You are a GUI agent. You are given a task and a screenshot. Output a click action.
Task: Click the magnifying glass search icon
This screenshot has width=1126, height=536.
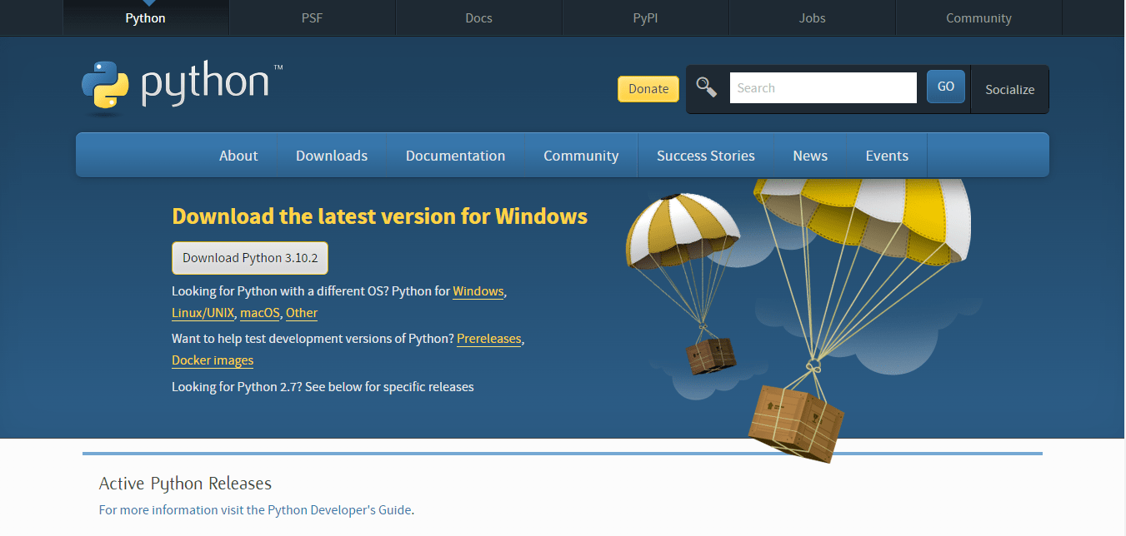pyautogui.click(x=707, y=87)
